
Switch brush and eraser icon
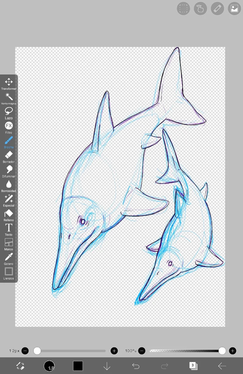20,366
